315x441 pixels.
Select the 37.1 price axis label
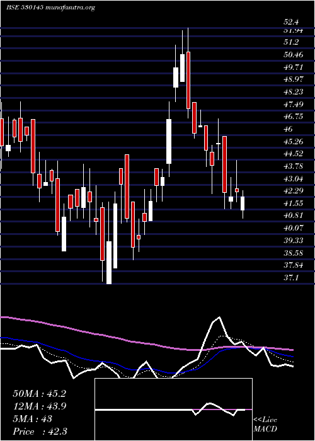click(291, 278)
